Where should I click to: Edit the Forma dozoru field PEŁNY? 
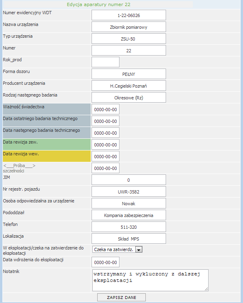click(128, 74)
